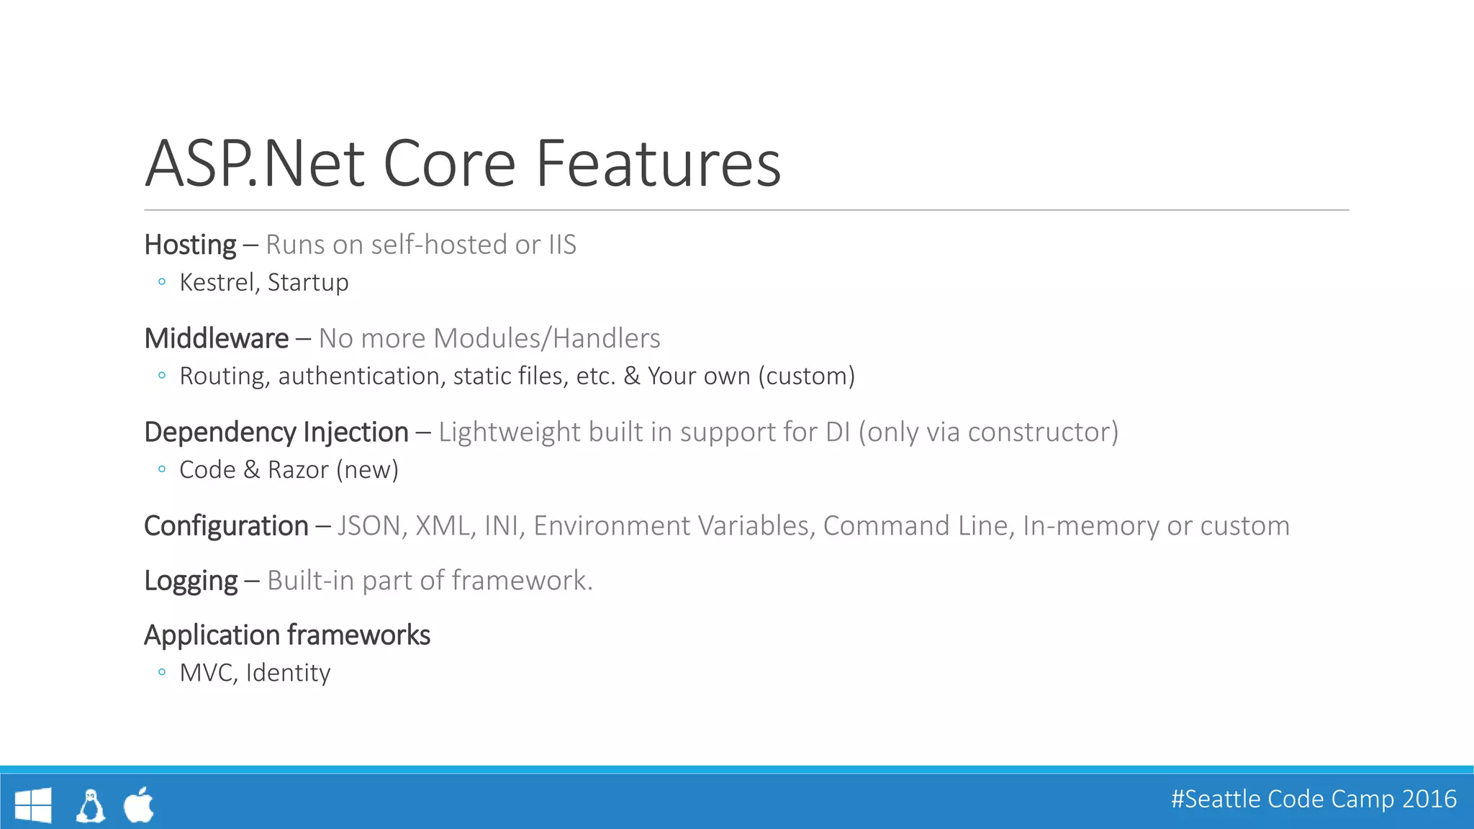The image size is (1474, 829).
Task: Click the Apple logo icon
Action: (x=139, y=805)
